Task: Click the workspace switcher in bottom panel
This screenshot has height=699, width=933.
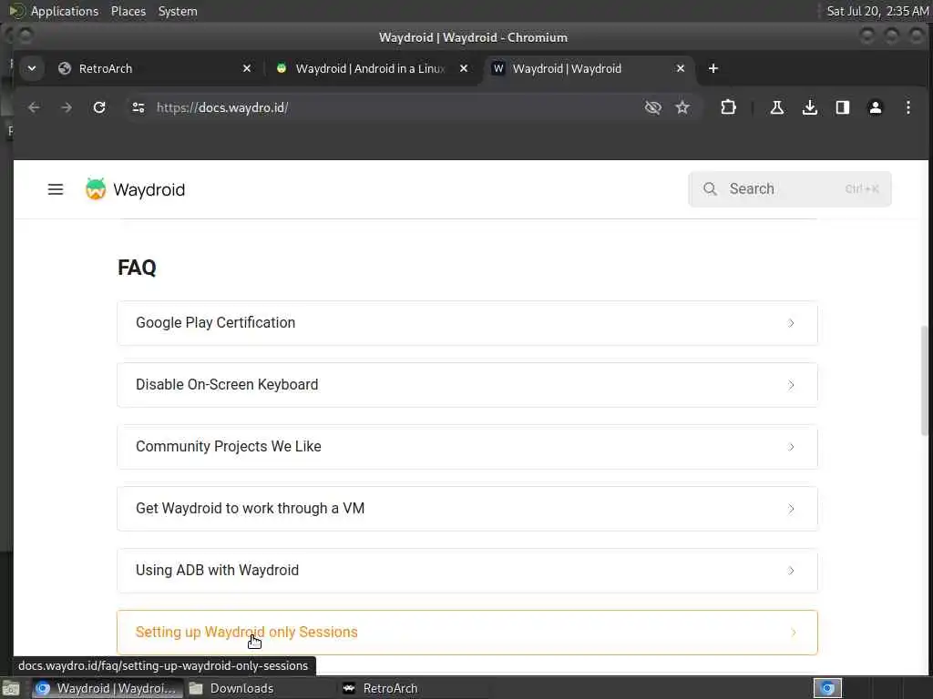Action: click(x=827, y=688)
